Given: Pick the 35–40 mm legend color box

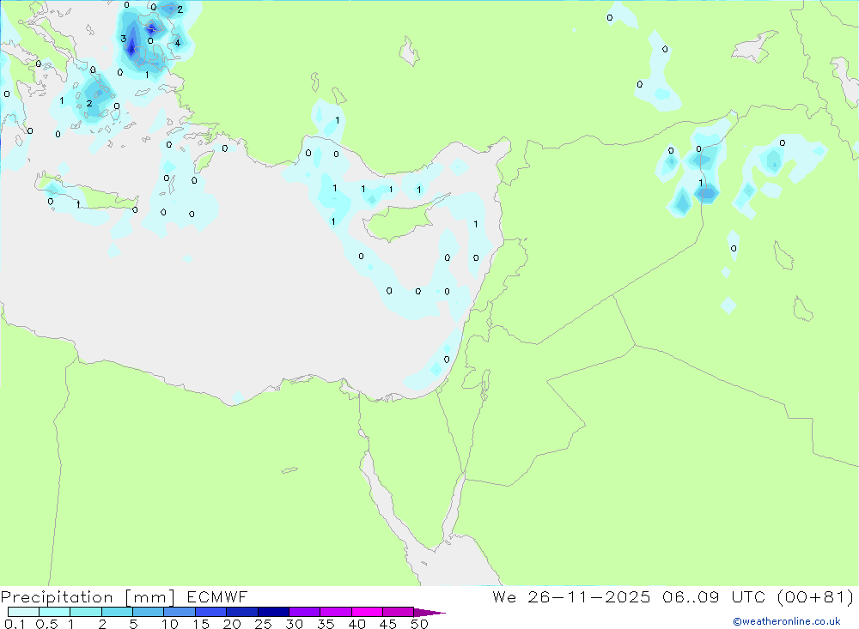Looking at the screenshot, I should (x=335, y=612).
